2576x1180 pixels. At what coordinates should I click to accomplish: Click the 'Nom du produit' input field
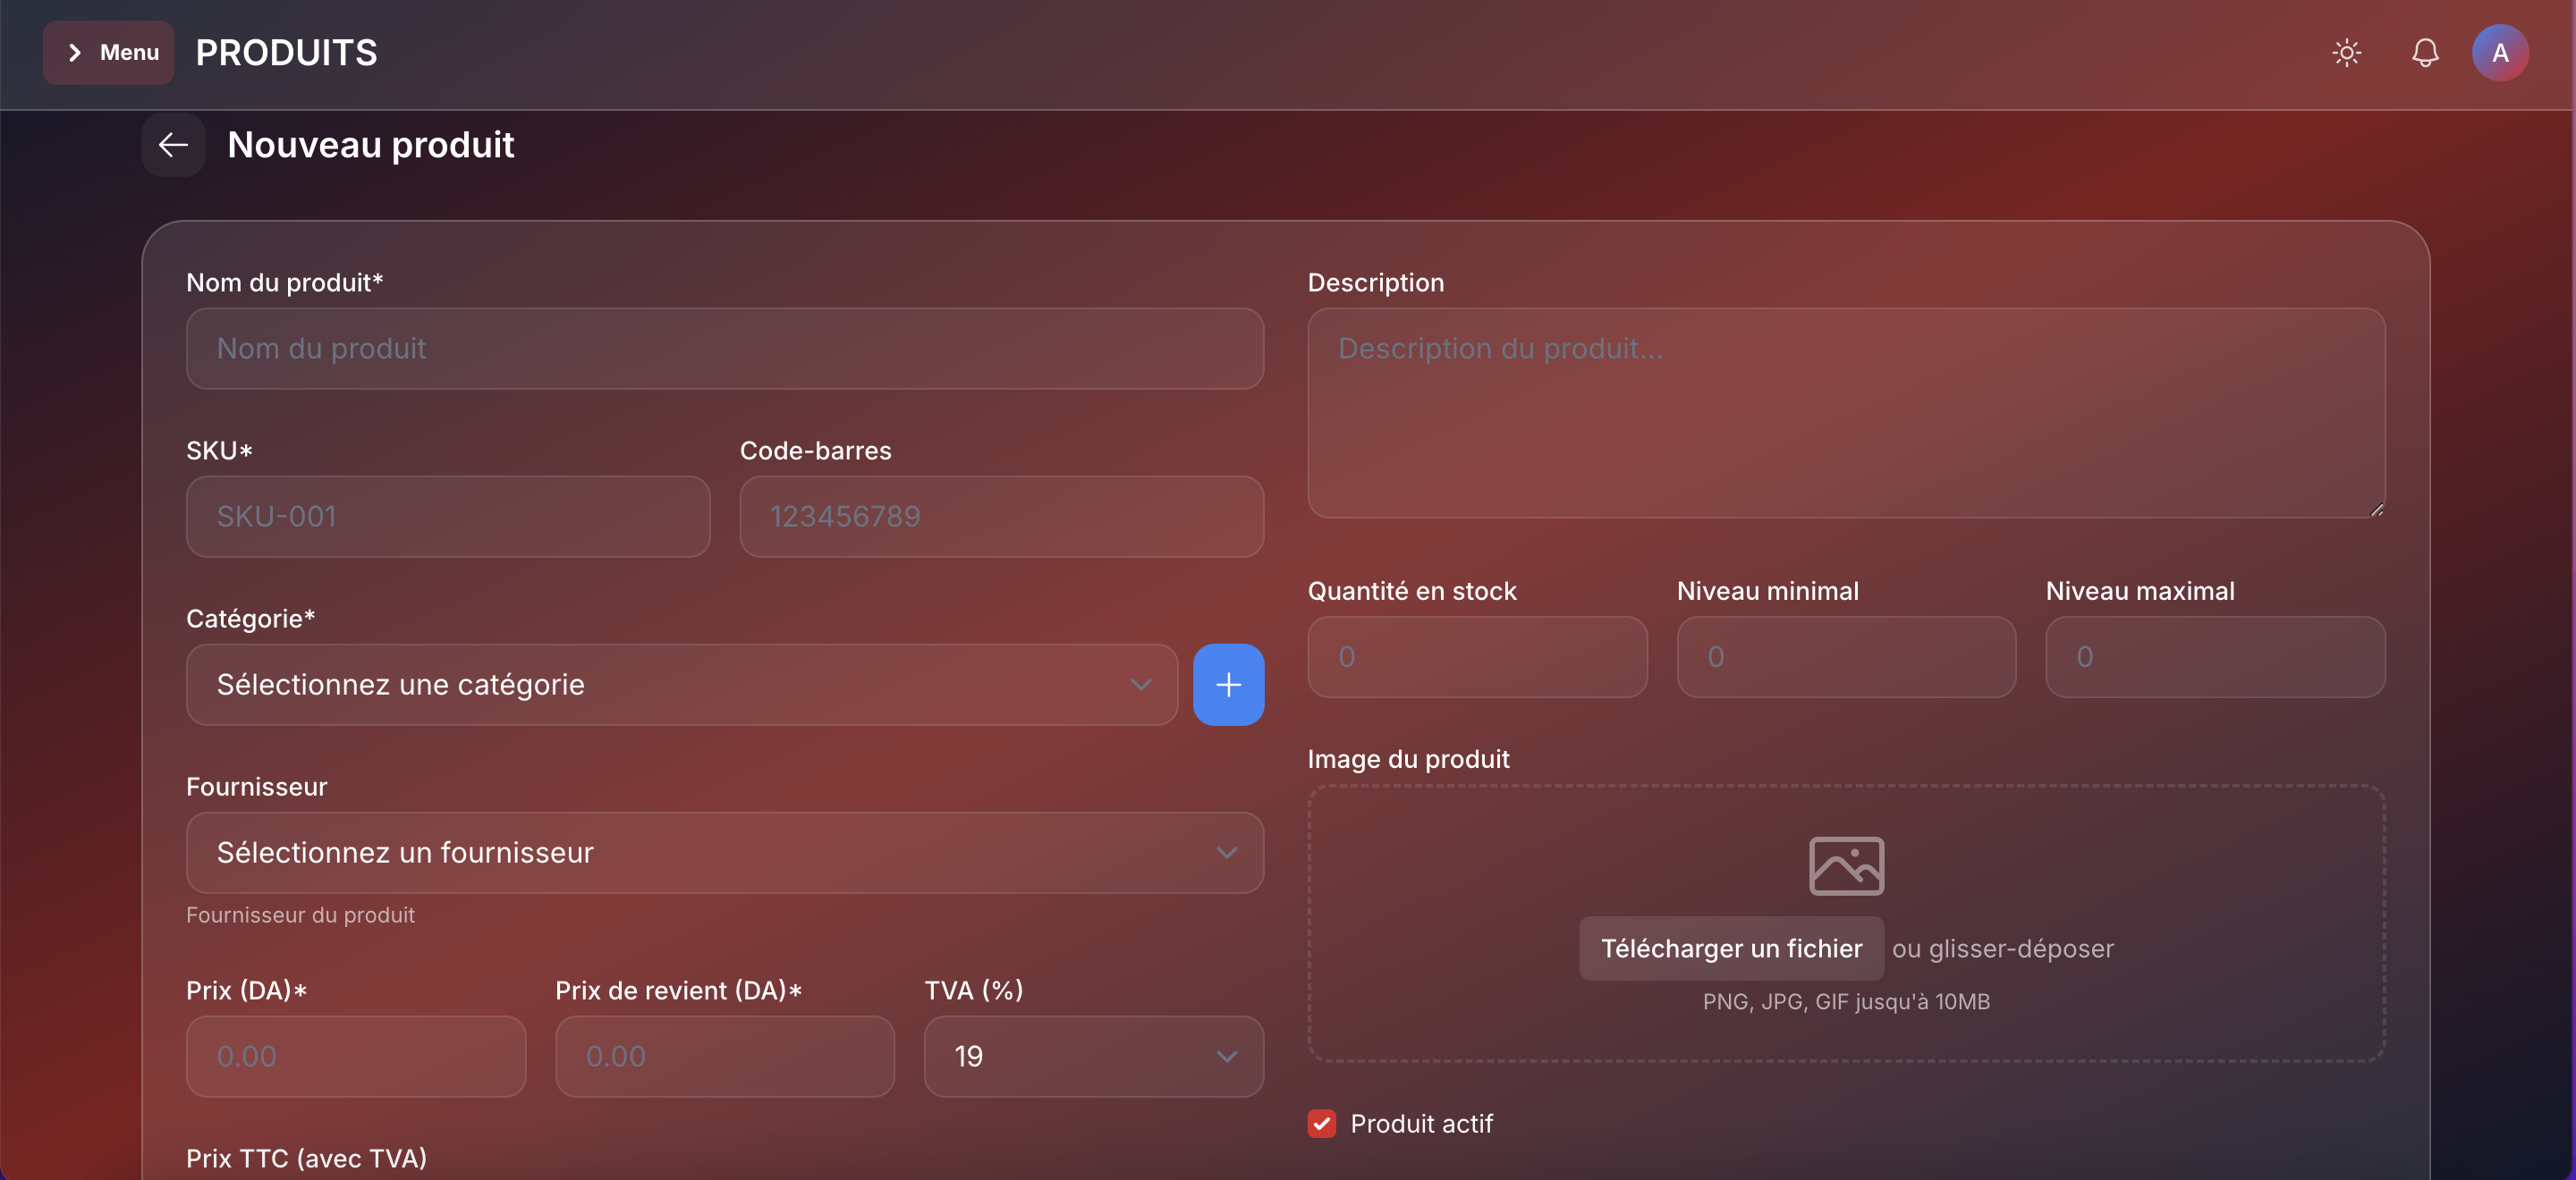[x=724, y=349]
